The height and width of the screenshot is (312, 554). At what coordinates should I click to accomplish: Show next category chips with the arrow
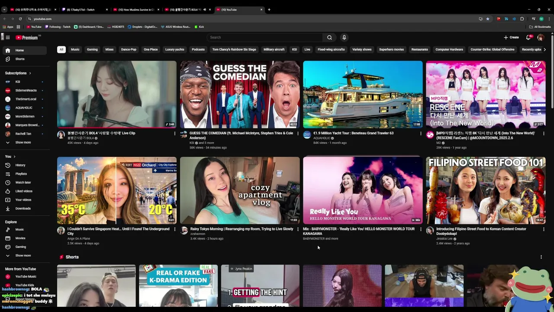[x=544, y=49]
